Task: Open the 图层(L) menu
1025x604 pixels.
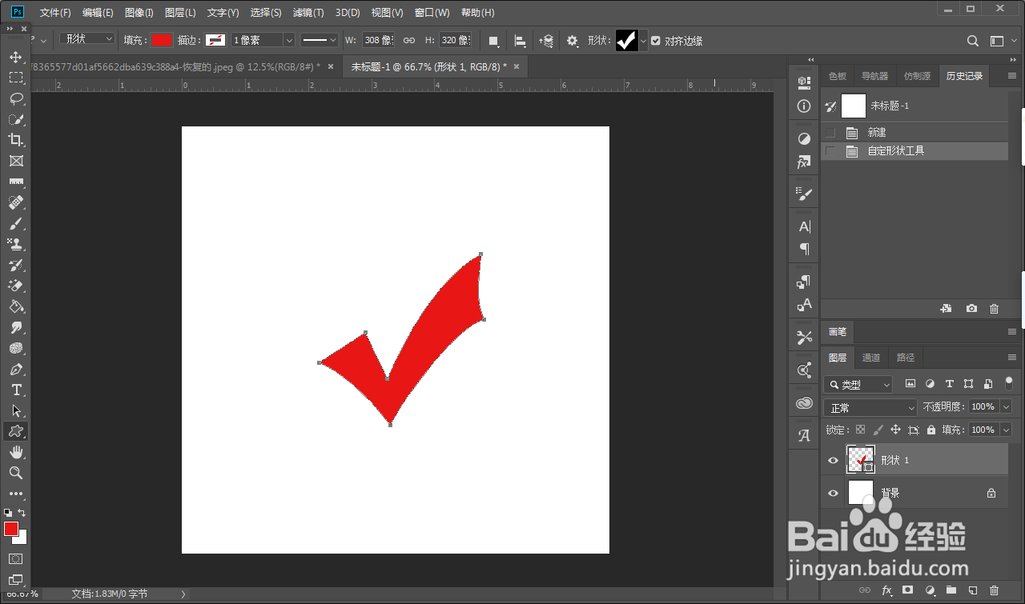Action: [x=180, y=13]
